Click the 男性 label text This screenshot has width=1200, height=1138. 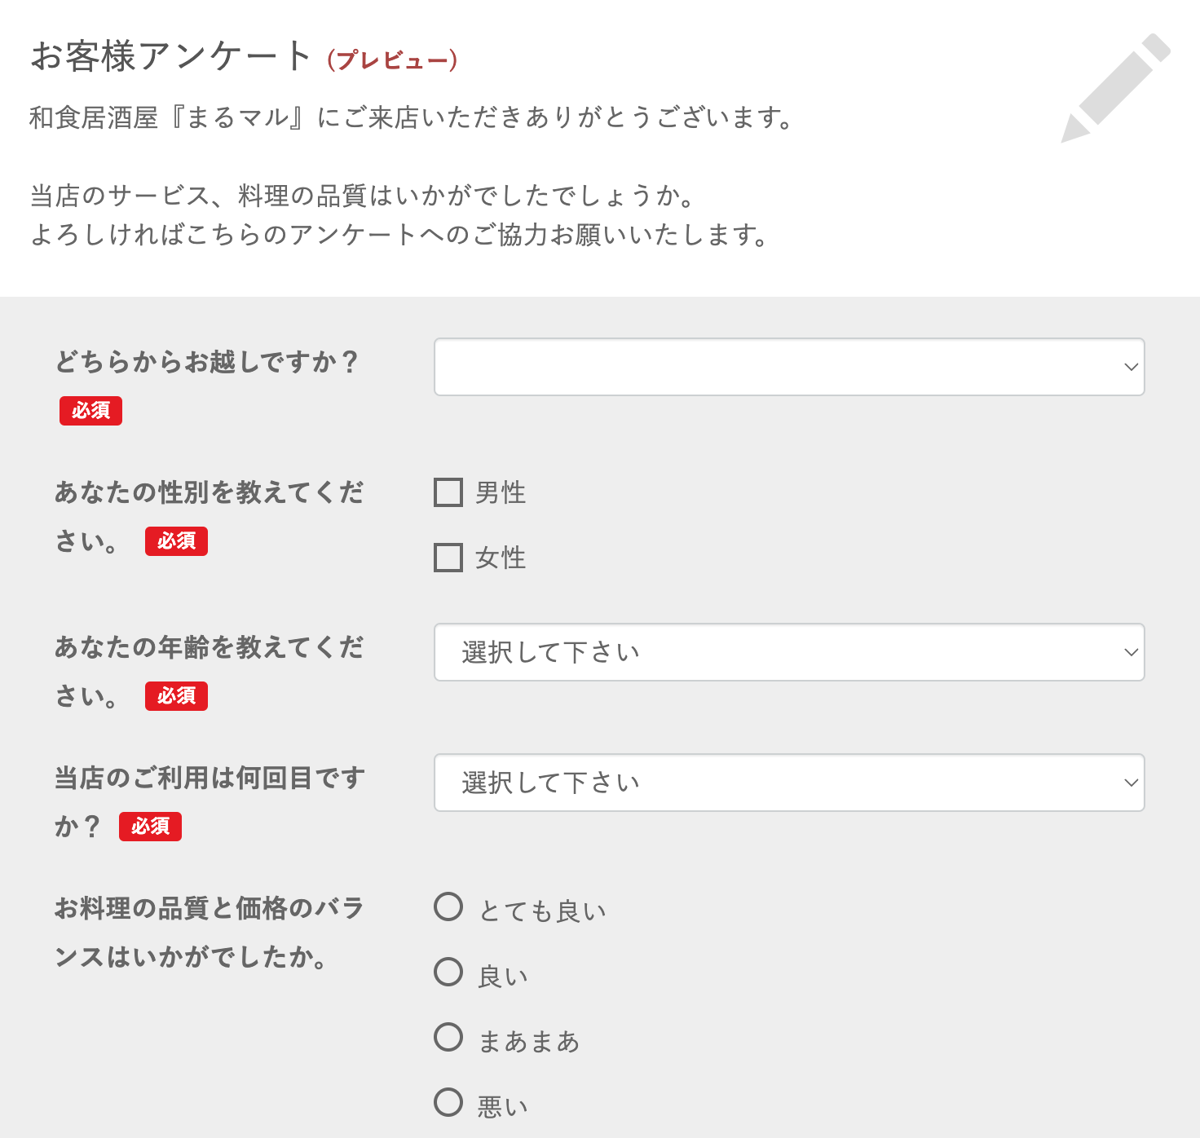click(x=501, y=493)
